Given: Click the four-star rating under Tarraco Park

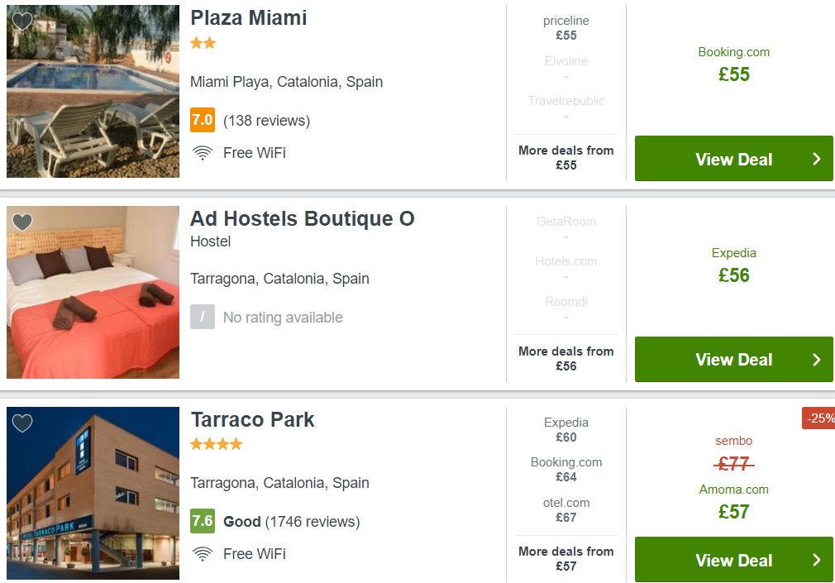Looking at the screenshot, I should pos(217,444).
